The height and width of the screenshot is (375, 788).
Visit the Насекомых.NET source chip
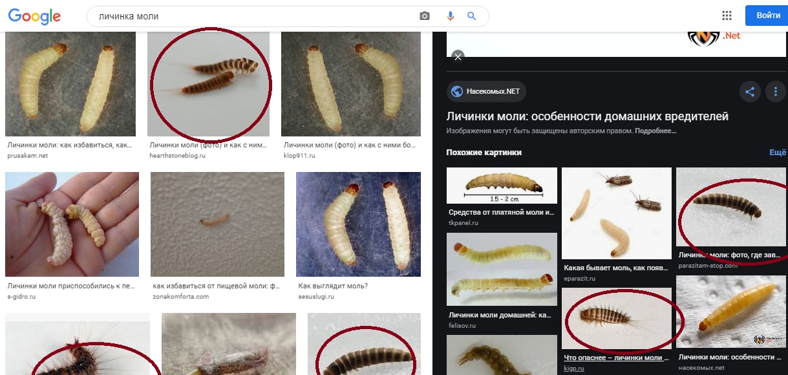[486, 91]
